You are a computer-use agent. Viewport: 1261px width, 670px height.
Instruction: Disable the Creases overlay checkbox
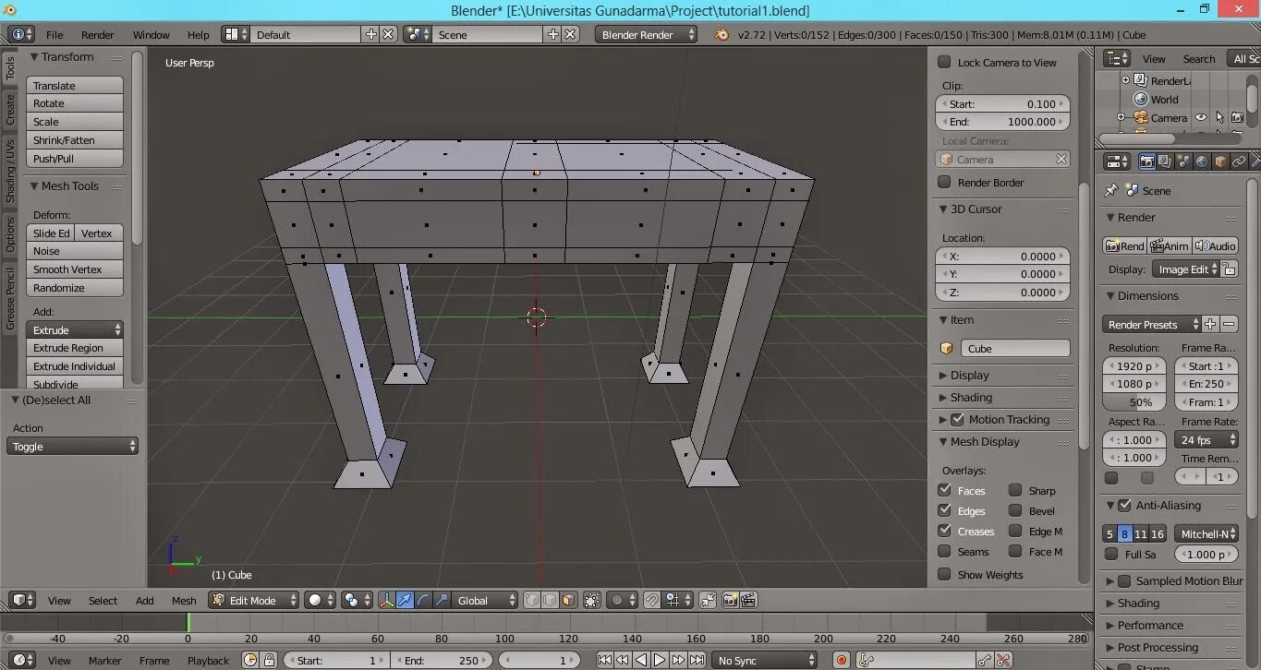944,531
